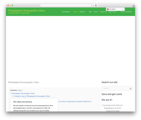Click the Philadelphia Homeopathic Clinic page heading
This screenshot has height=120, width=141.
[23, 82]
